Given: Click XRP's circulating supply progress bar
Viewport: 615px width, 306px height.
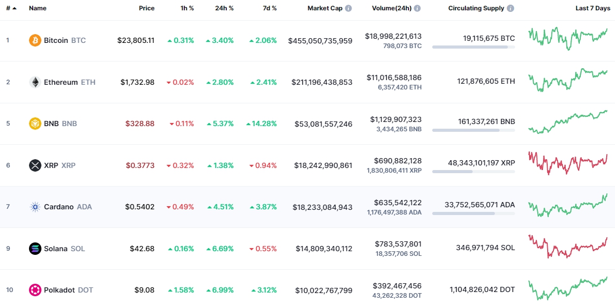Looking at the screenshot, I should coord(474,172).
